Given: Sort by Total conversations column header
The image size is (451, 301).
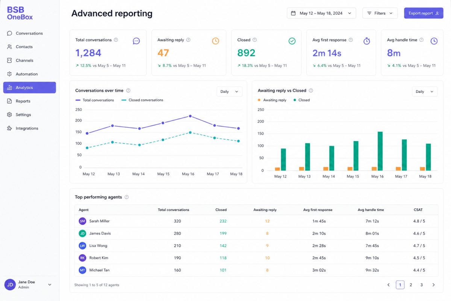Looking at the screenshot, I should (174, 210).
